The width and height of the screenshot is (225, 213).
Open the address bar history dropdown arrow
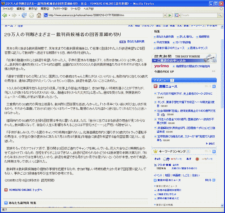[x=164, y=15]
